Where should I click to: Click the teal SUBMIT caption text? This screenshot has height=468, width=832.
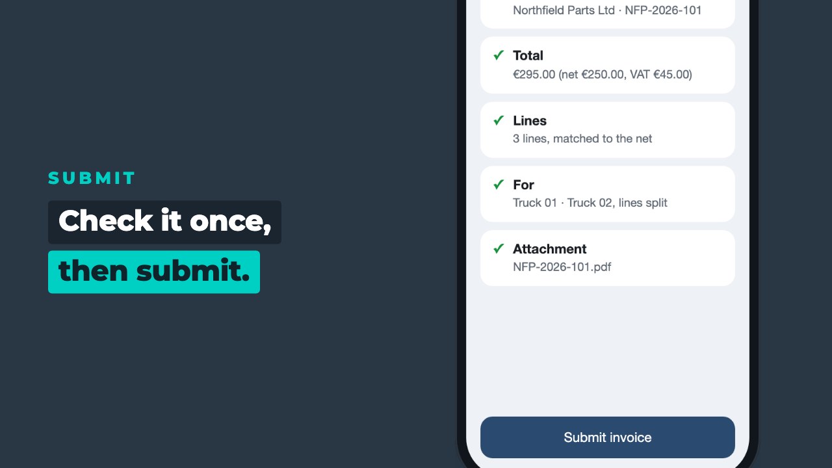point(92,178)
